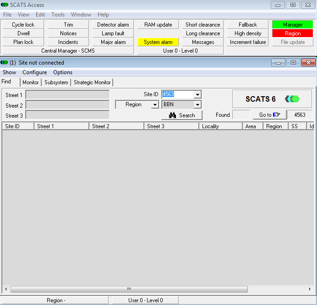Screen dimensions: 317x305
Task: Click the SCATS 6 logo button
Action: click(272, 99)
